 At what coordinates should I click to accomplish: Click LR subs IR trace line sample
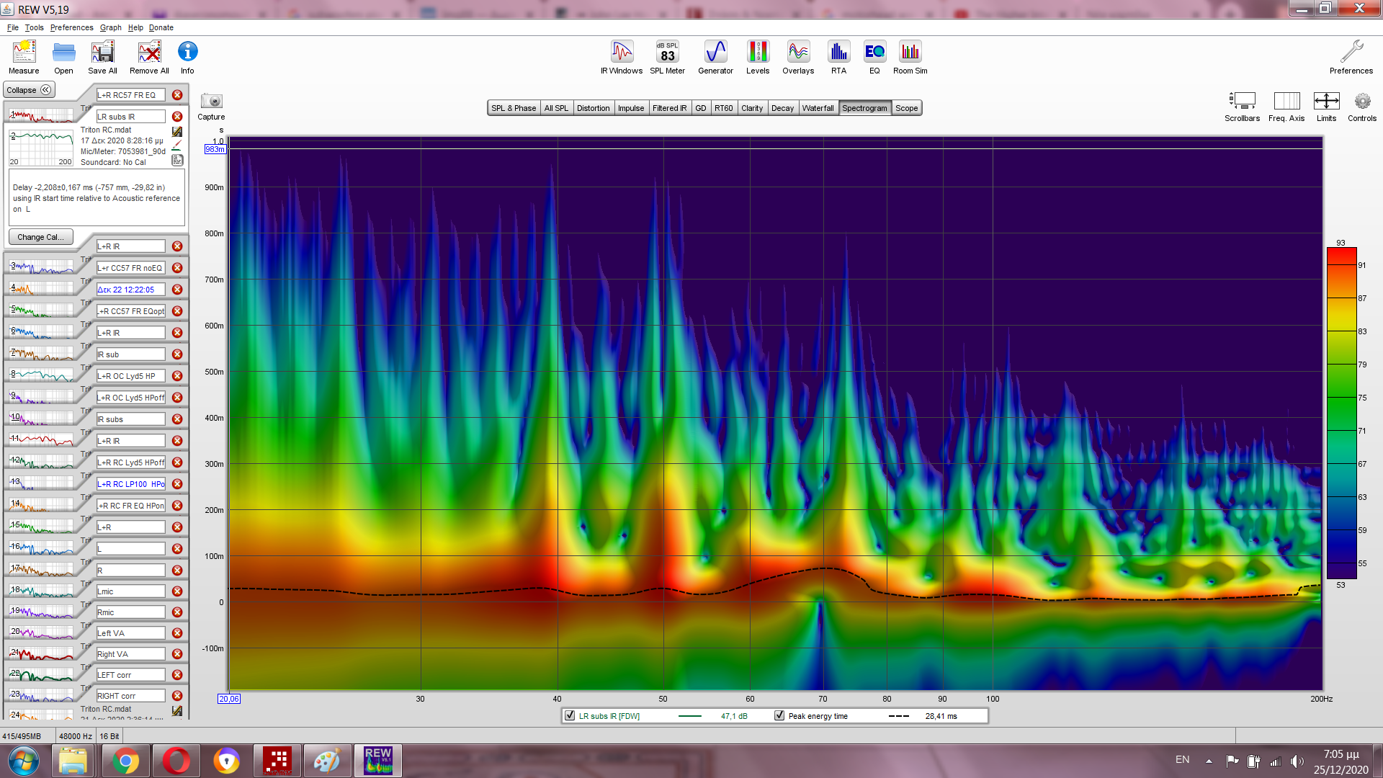(690, 716)
